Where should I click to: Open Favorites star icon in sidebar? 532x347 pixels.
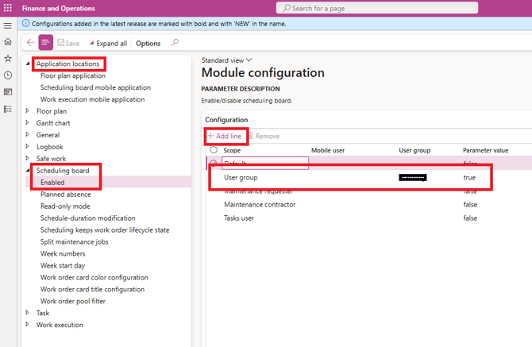point(8,59)
